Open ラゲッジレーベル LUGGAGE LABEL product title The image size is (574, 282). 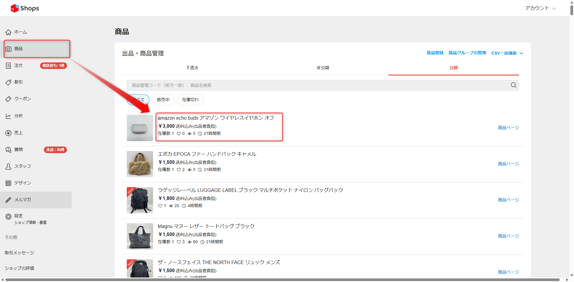pyautogui.click(x=251, y=190)
